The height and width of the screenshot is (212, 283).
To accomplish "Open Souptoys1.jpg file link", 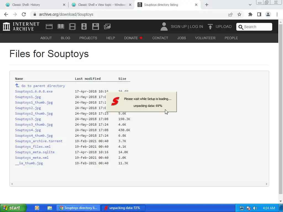I will click(x=28, y=97).
